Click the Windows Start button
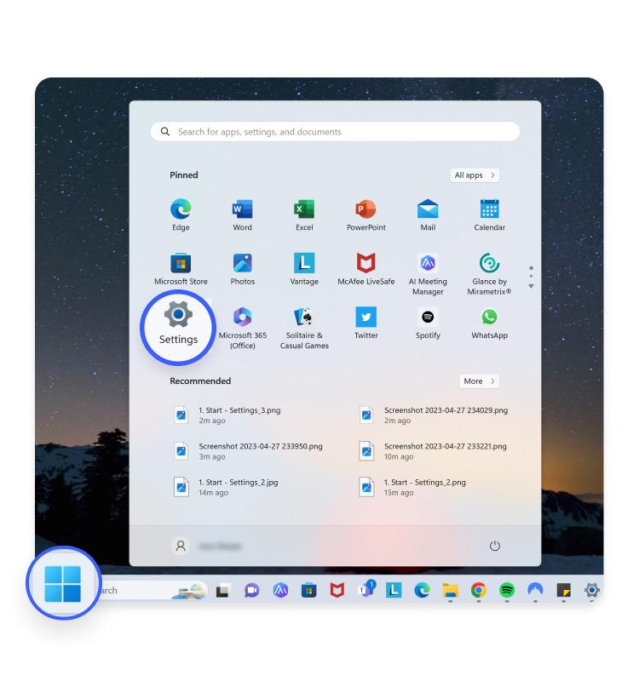 (x=62, y=583)
